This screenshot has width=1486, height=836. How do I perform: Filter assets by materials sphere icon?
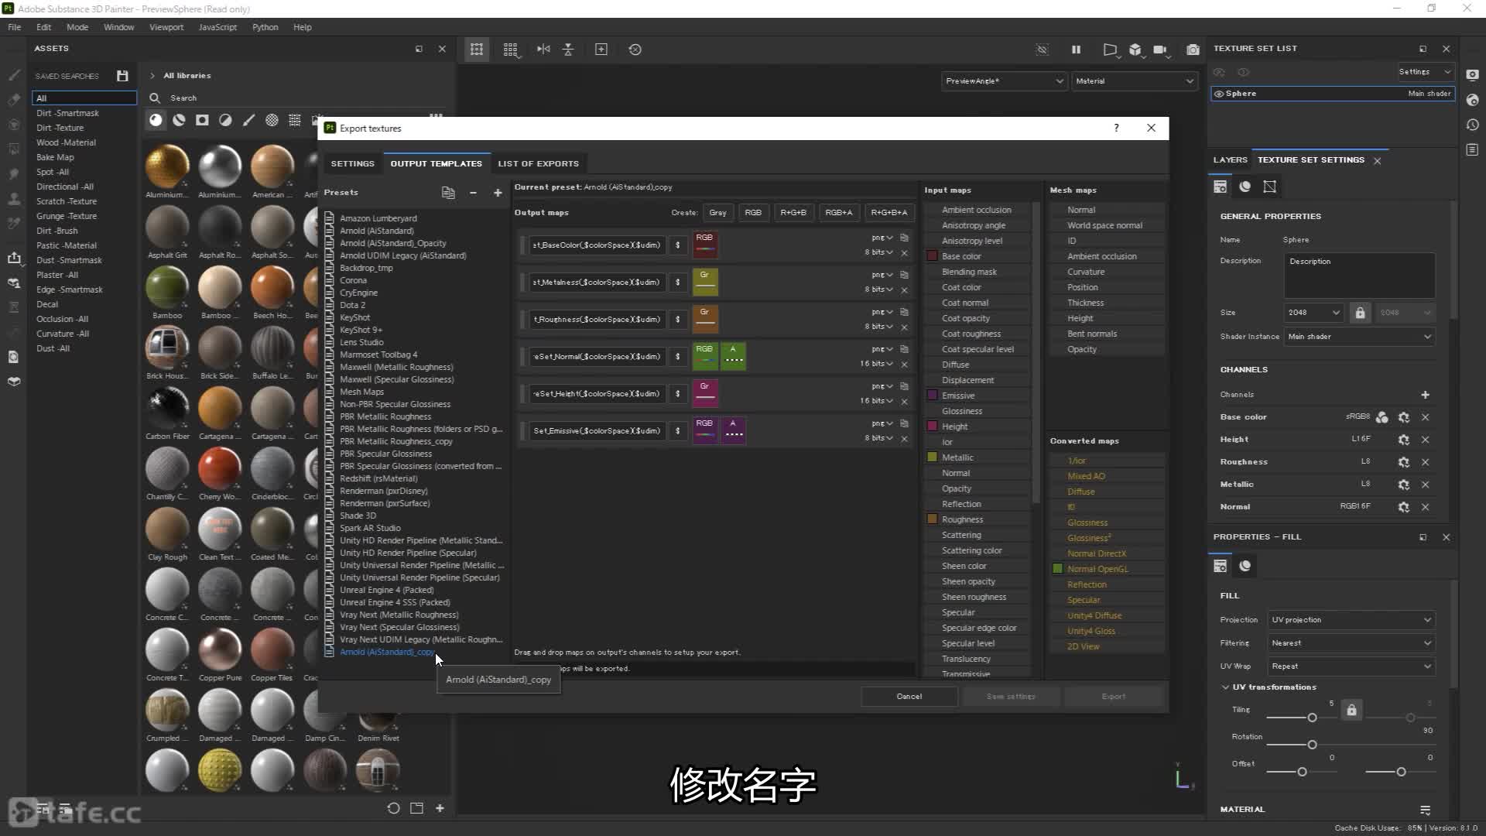pyautogui.click(x=156, y=120)
